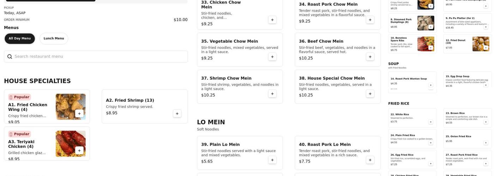The image size is (494, 176).
Task: Add Fried Chicken Wing (4) plus button
Action: click(x=79, y=113)
